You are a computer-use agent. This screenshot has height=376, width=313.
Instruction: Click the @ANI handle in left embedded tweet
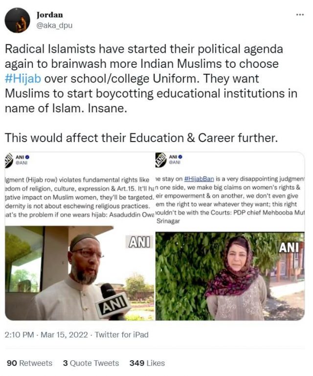(22, 163)
